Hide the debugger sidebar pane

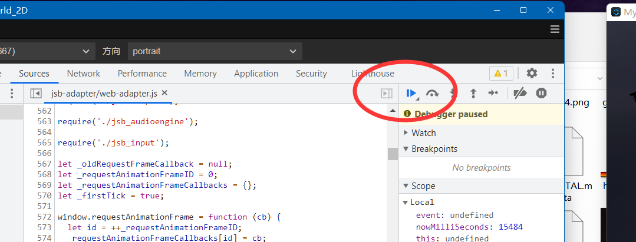(x=387, y=94)
